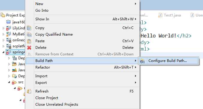This screenshot has height=109, width=203.
Task: Click the LilyLind project icon
Action: click(x=9, y=28)
